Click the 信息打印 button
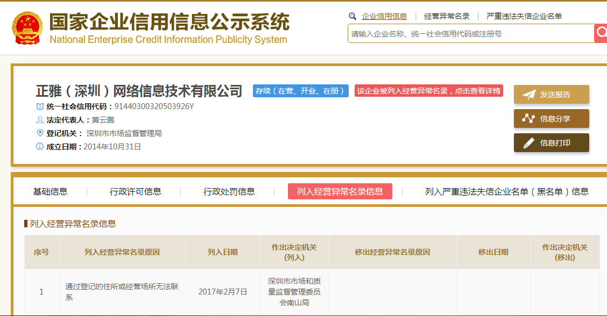607x316 pixels. click(551, 143)
